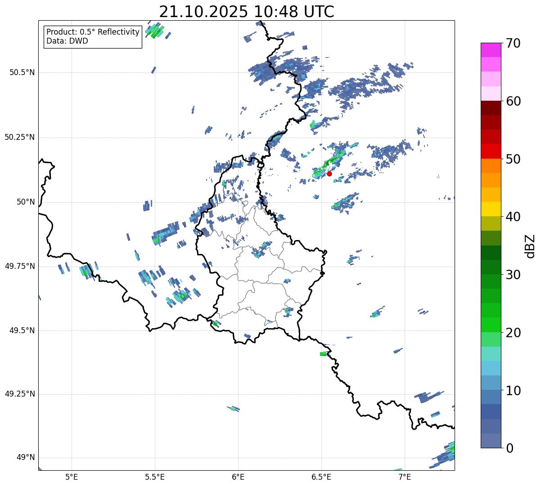Viewport: 541px width, 486px height.
Task: Click the Product: 0.5° Reflectivity text
Action: 93,32
